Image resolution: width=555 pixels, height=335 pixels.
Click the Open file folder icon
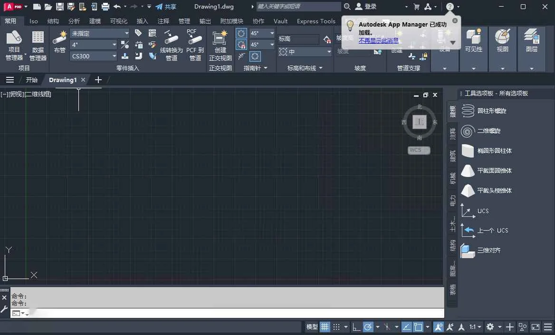tap(48, 6)
